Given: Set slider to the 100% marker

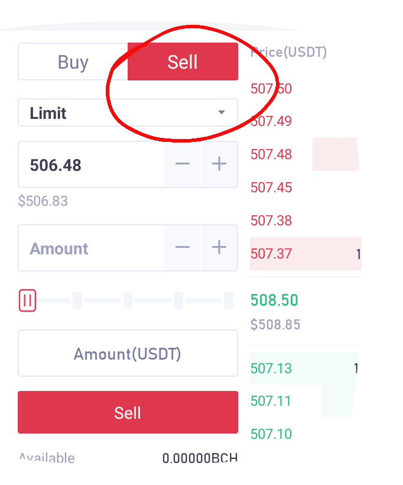Looking at the screenshot, I should (229, 300).
